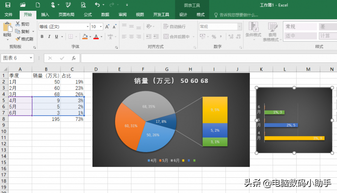Click the Align Left icon
This screenshot has width=337, height=193.
pos(124,36)
